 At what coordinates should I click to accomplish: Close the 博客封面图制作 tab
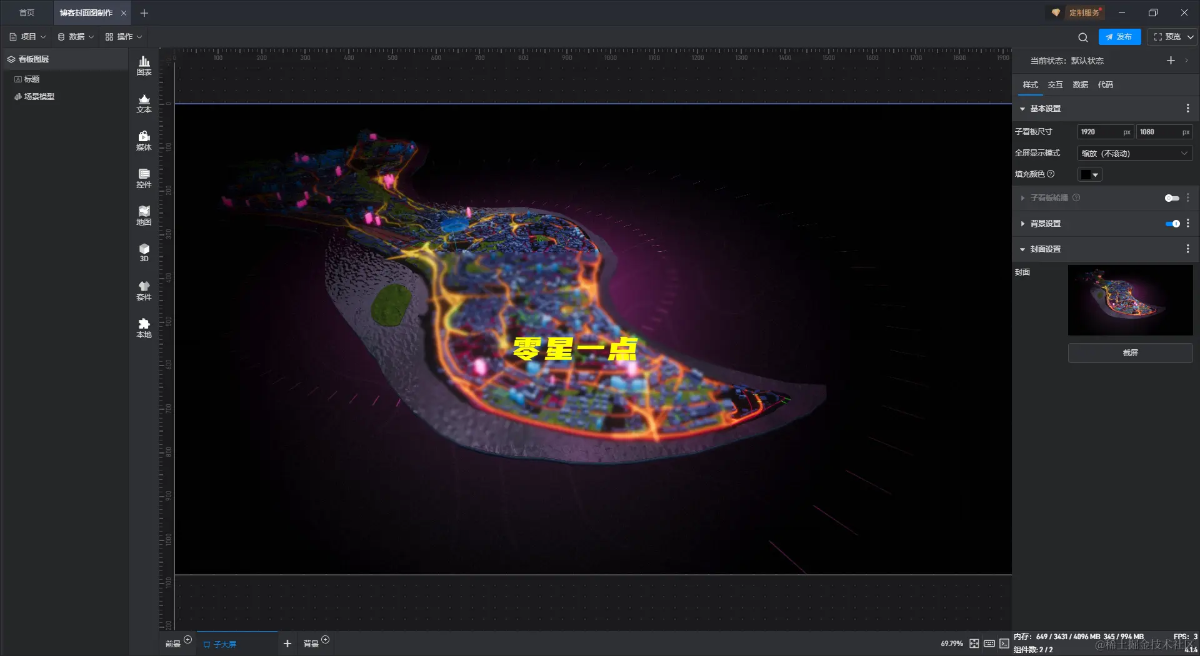[x=124, y=13]
